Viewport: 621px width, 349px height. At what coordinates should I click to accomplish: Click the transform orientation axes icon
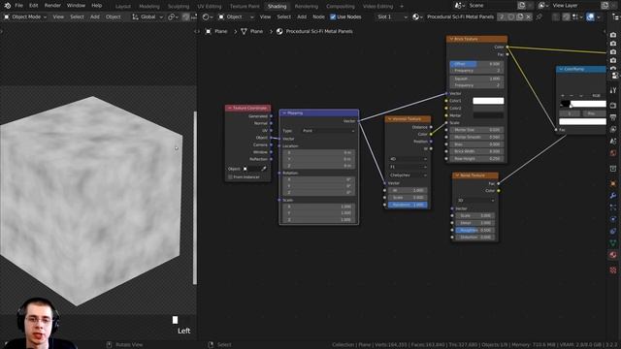coord(136,17)
